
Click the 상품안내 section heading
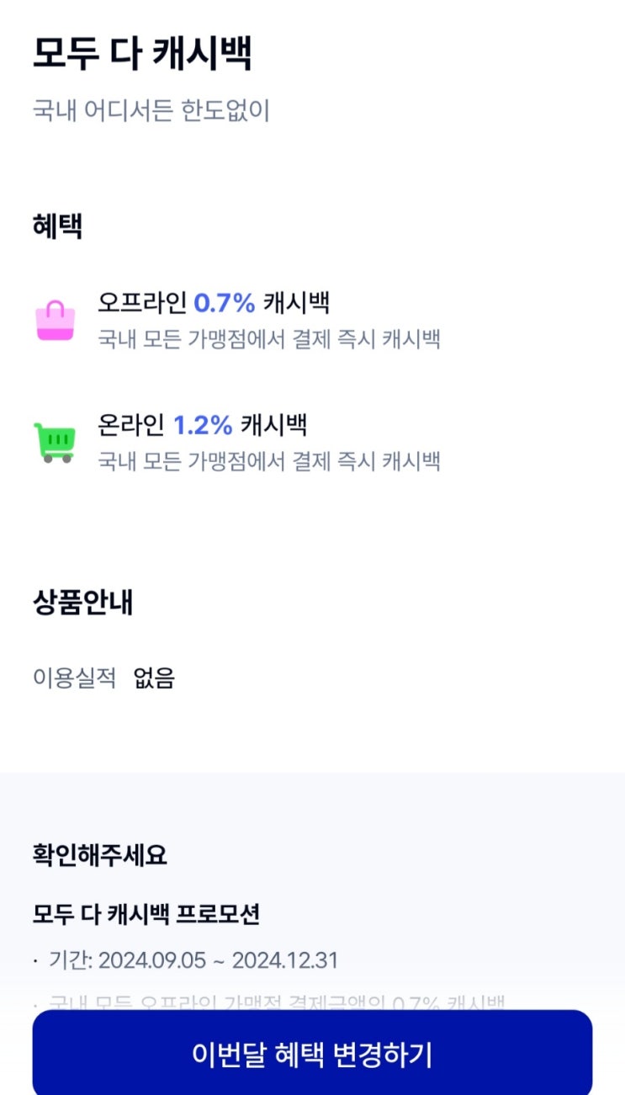pyautogui.click(x=82, y=602)
